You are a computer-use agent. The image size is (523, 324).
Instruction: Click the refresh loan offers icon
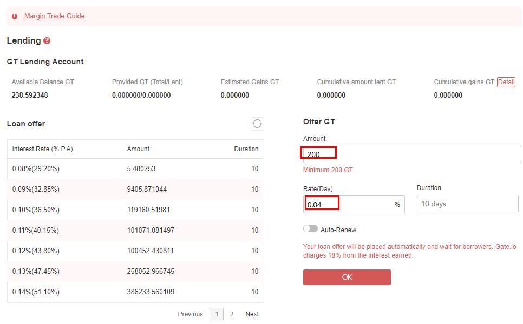tap(257, 124)
